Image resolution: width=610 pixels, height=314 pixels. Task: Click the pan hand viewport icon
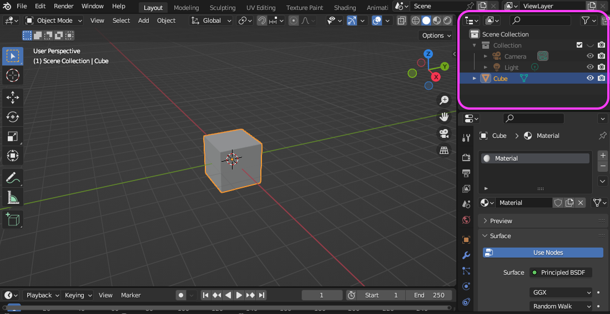coord(444,117)
